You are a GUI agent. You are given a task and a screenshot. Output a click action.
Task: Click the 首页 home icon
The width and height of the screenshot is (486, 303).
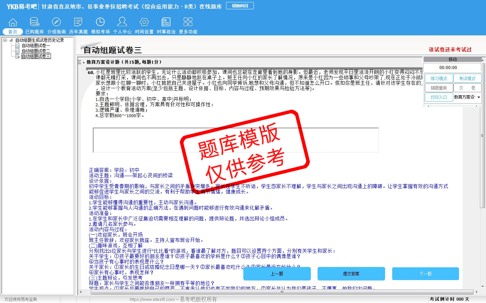12,23
